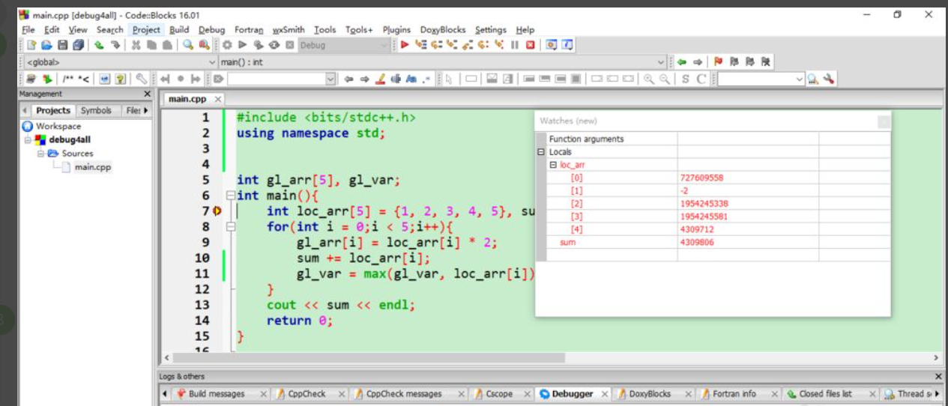Collapse the main() fold marker at line 6
This screenshot has width=948, height=406.
click(x=230, y=196)
